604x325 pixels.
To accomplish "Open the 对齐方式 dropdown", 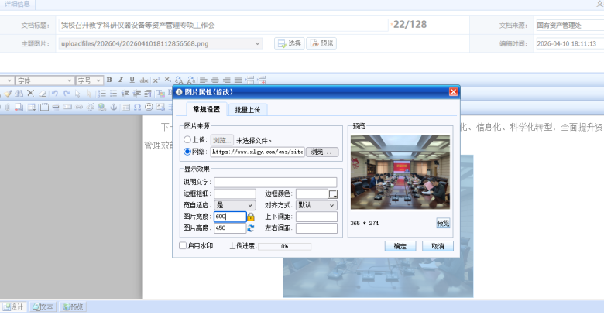I will coord(317,205).
